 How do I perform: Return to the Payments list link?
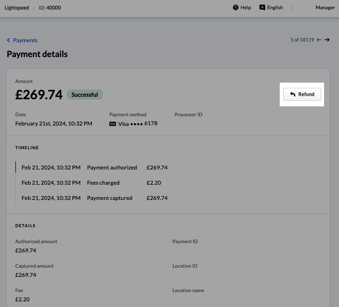point(25,40)
